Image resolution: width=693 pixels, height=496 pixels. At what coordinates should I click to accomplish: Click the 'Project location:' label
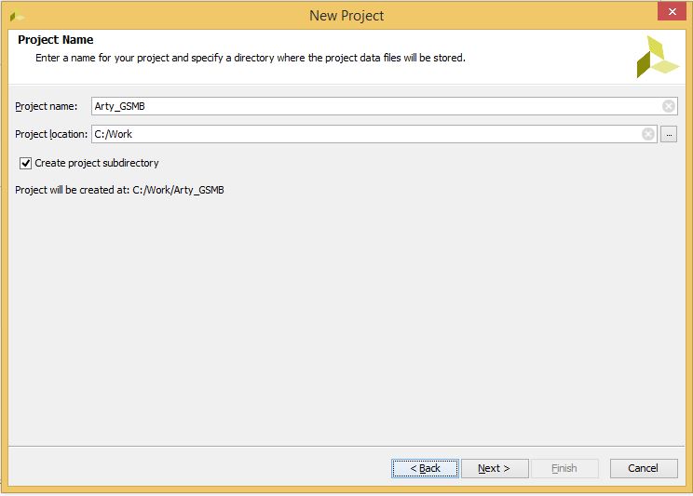click(x=51, y=134)
